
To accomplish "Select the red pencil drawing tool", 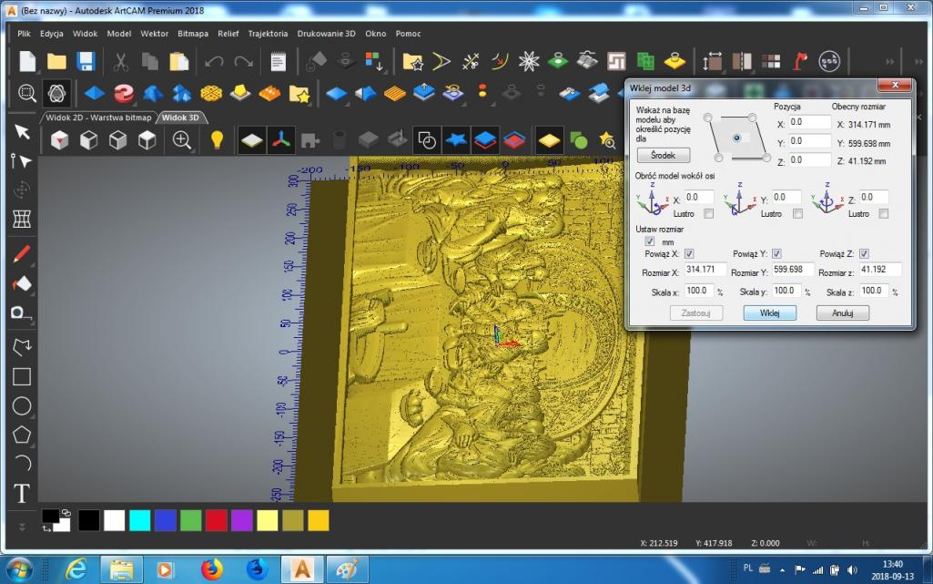I will (x=22, y=254).
